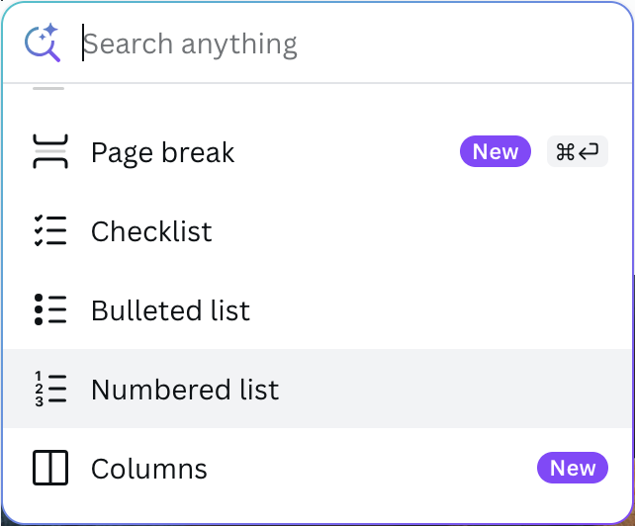This screenshot has width=635, height=526.
Task: Click the partially hidden icon above Page break
Action: coord(49,89)
